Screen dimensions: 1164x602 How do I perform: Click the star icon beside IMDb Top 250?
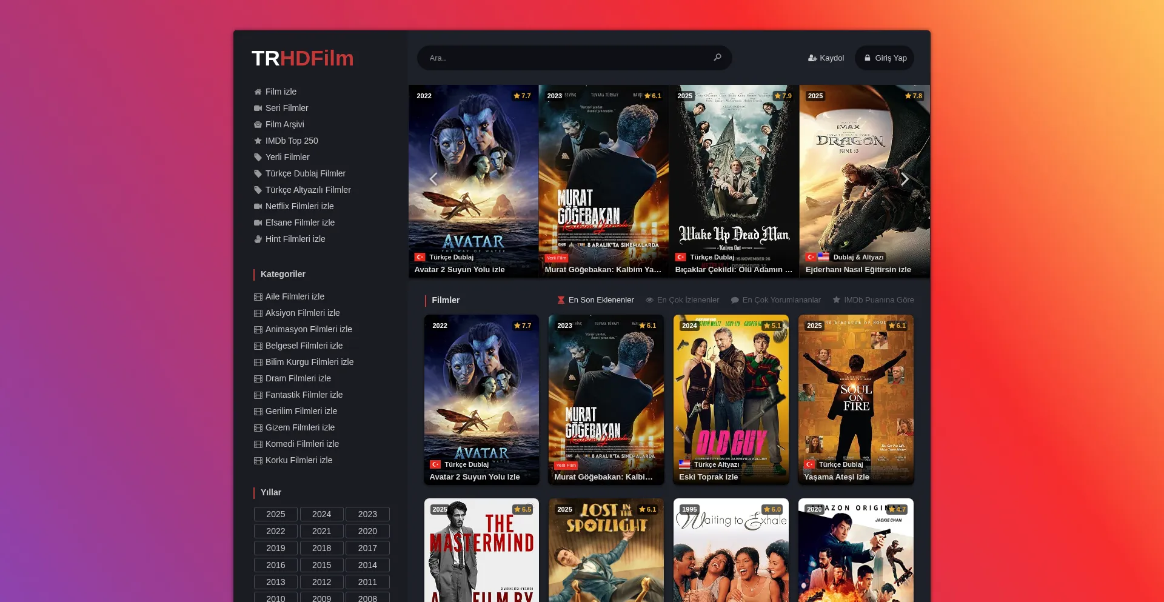[x=257, y=141]
